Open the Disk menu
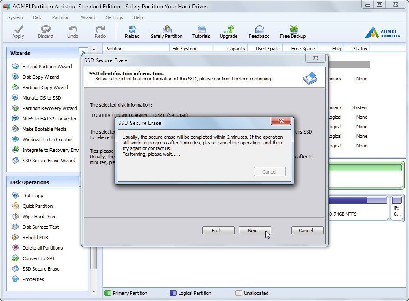409x301 pixels. pos(37,17)
